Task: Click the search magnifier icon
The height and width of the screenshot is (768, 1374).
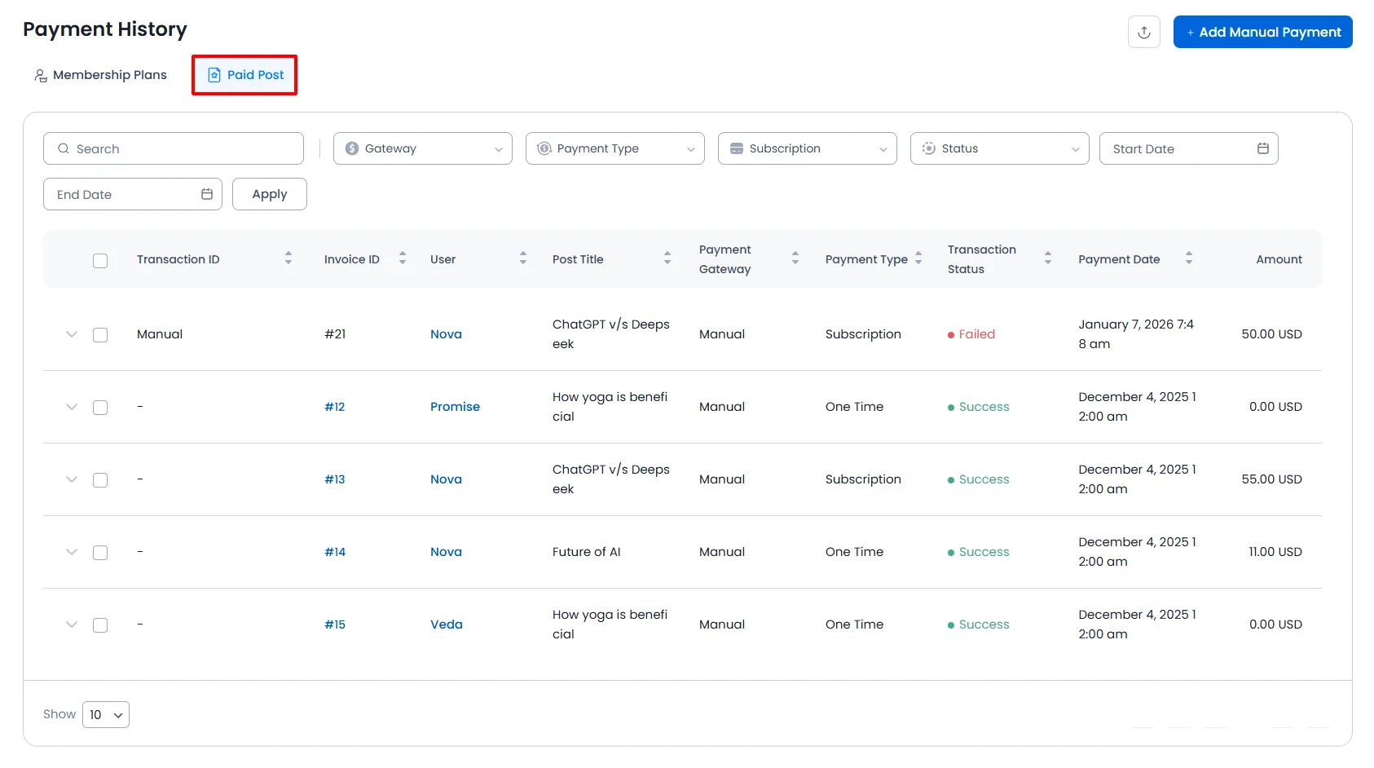Action: (63, 148)
